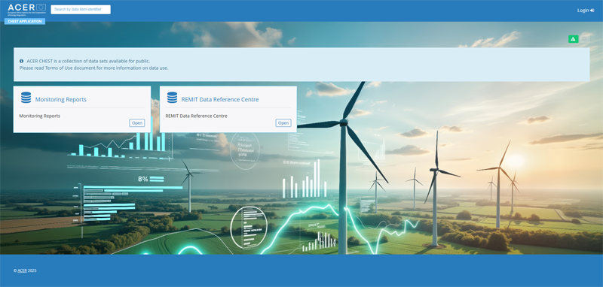This screenshot has height=287, width=603.
Task: Open the Login link
Action: coord(583,11)
